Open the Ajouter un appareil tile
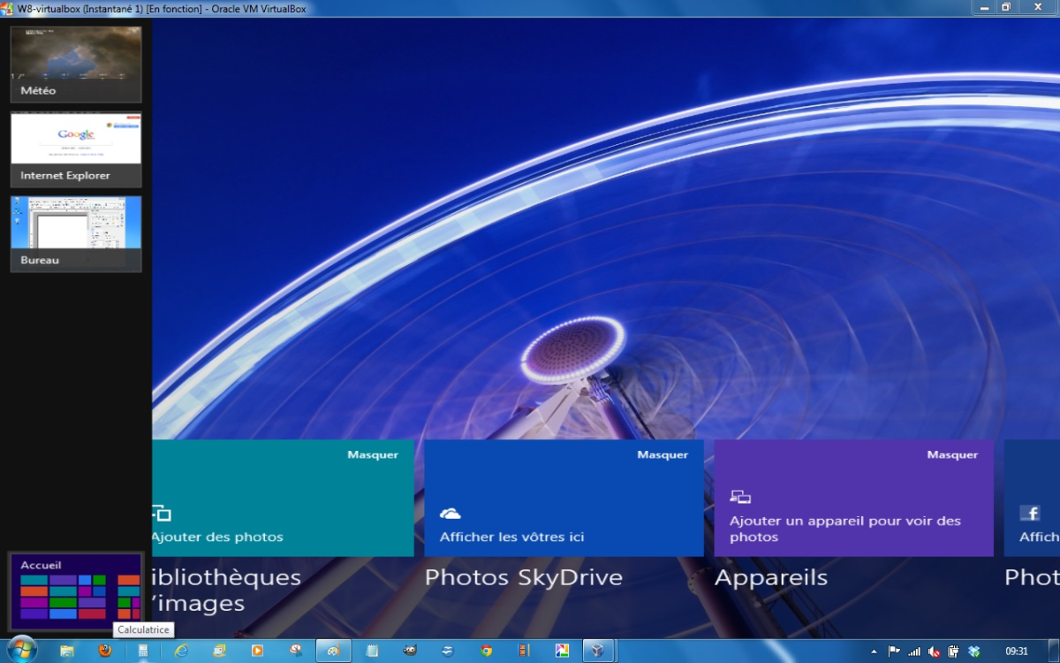 853,498
